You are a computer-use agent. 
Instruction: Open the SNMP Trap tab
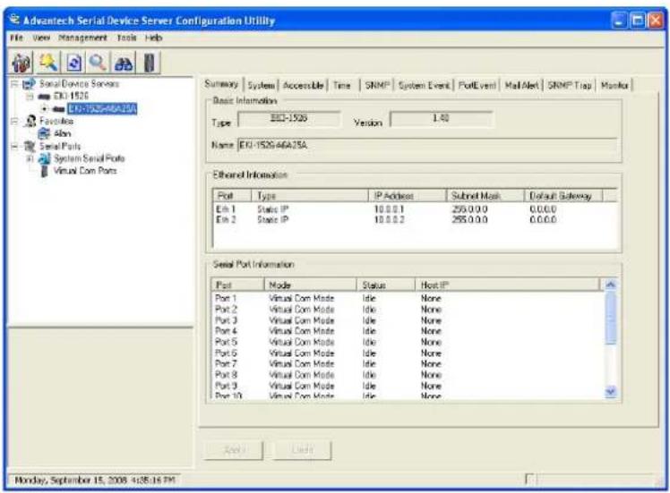(570, 85)
